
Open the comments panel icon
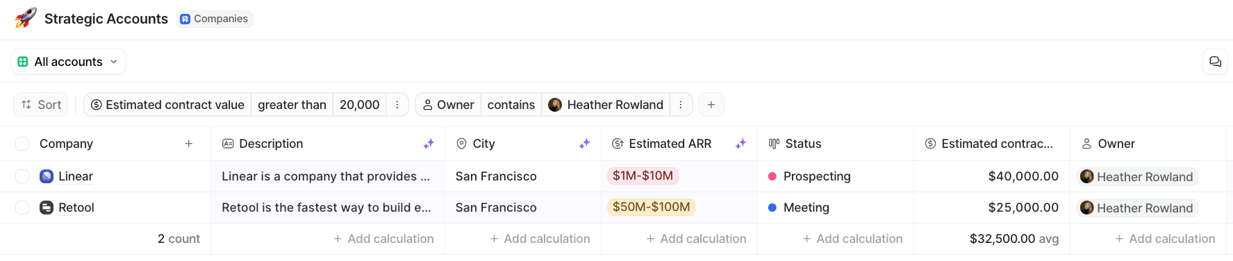click(1215, 62)
